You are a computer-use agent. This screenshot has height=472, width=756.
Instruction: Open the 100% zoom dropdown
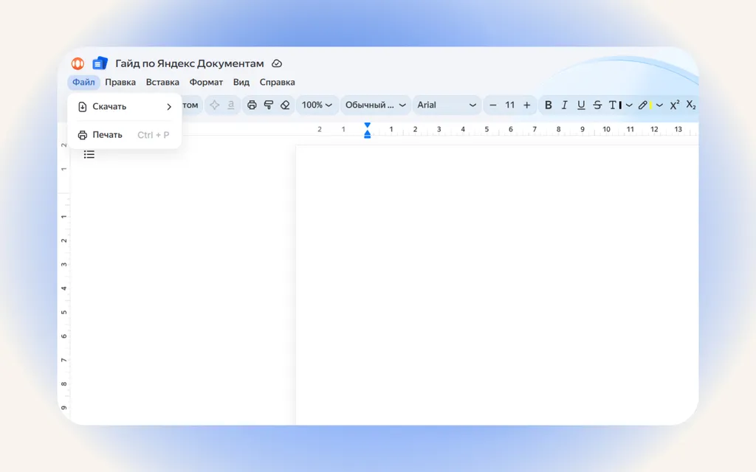[x=317, y=105]
